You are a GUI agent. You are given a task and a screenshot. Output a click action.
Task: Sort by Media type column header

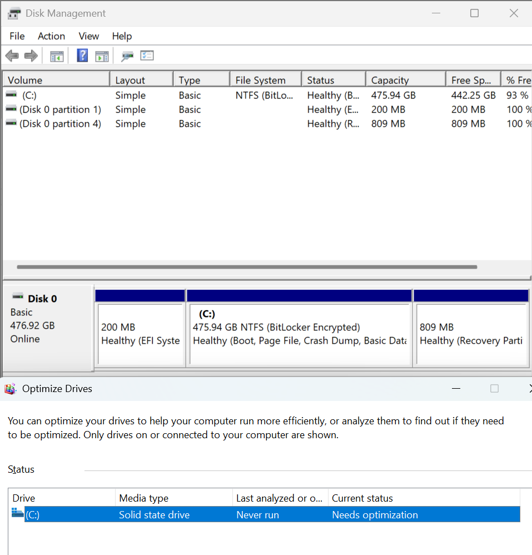174,498
